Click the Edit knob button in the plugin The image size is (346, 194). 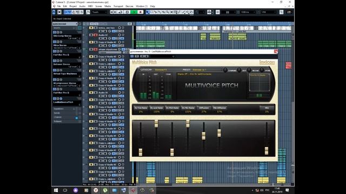tap(239, 70)
